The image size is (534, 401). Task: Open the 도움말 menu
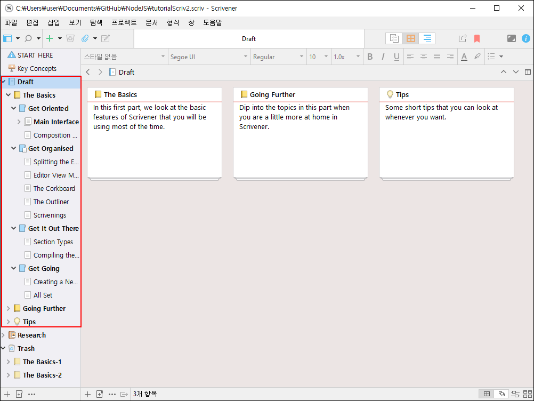point(213,22)
